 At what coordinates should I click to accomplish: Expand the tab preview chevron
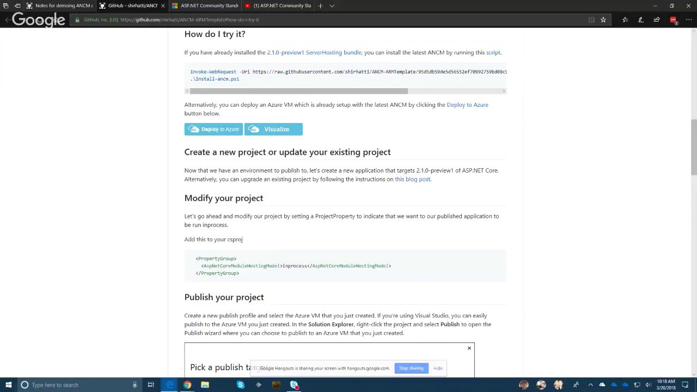pyautogui.click(x=332, y=5)
